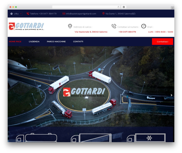182x153 pixels.
Task: Click the browser address bar
Action: click(86, 7)
